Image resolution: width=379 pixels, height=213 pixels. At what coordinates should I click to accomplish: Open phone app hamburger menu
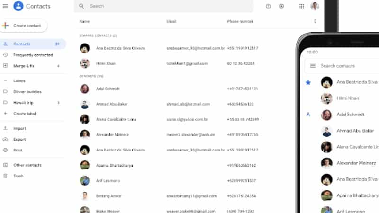pyautogui.click(x=313, y=66)
